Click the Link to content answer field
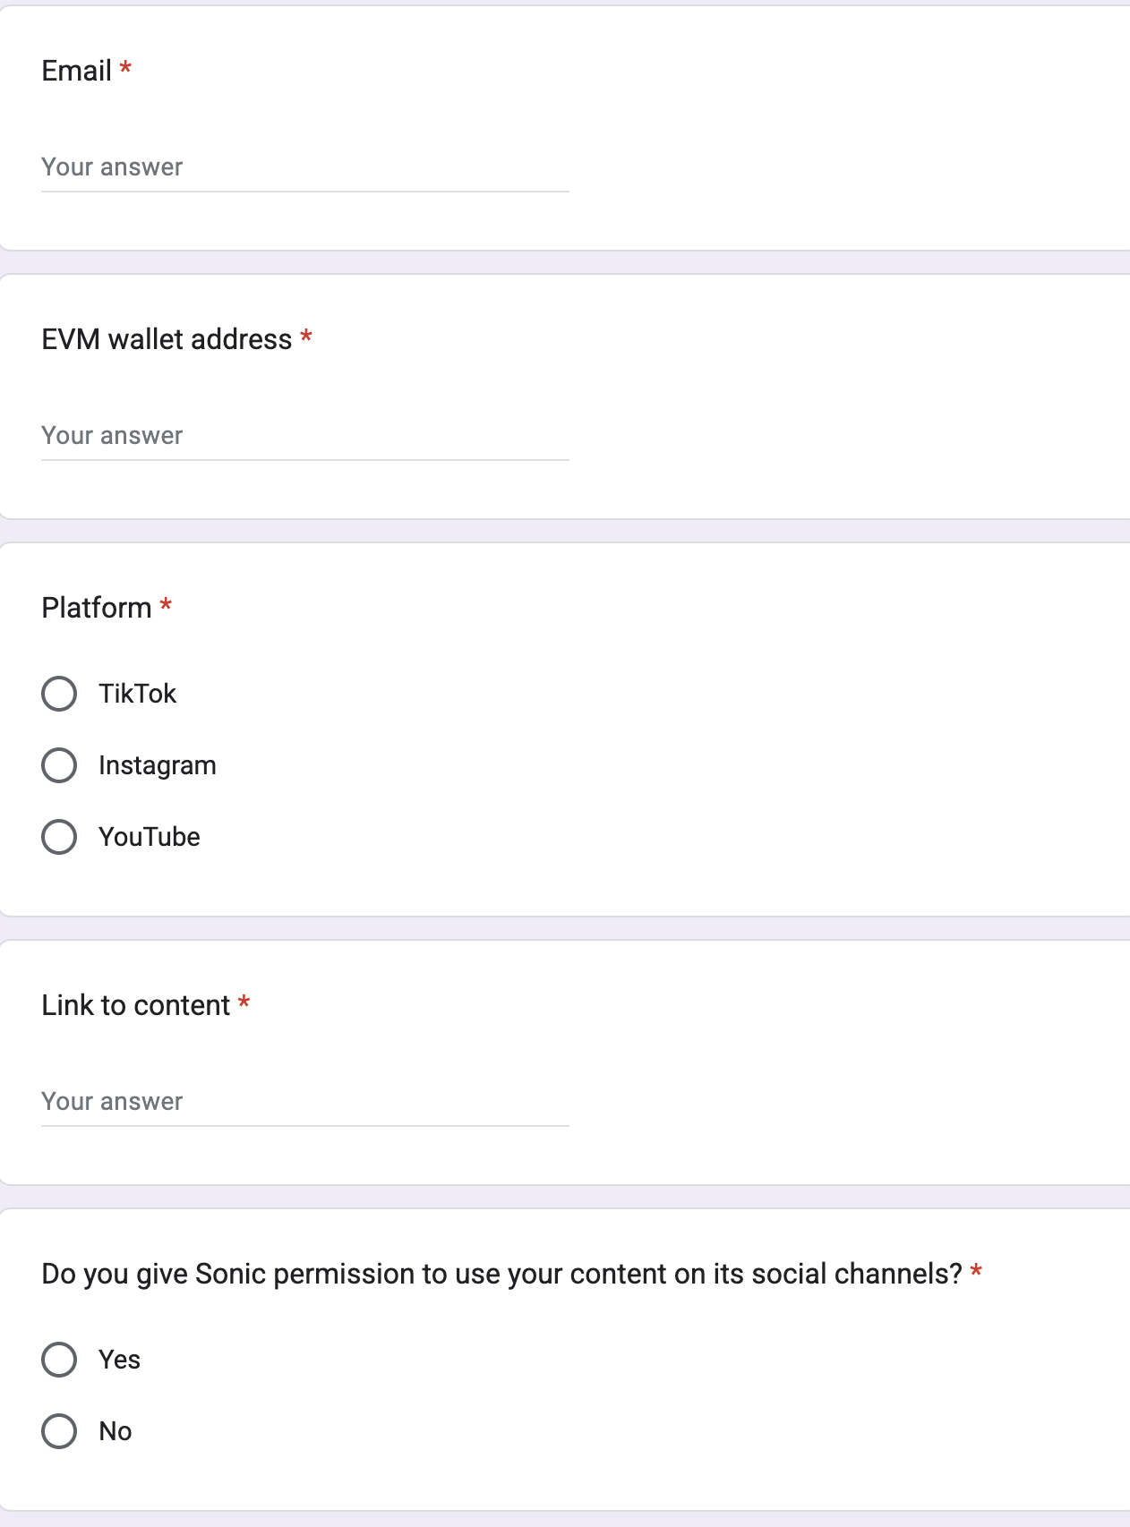Image resolution: width=1130 pixels, height=1527 pixels. coord(304,1102)
